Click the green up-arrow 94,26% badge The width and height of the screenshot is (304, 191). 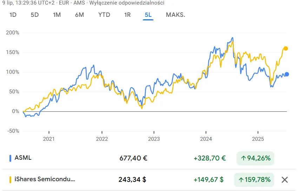tap(255, 158)
